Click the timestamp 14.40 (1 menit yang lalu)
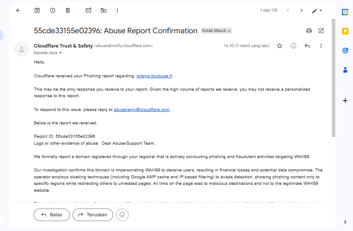The image size is (353, 231). [x=246, y=46]
